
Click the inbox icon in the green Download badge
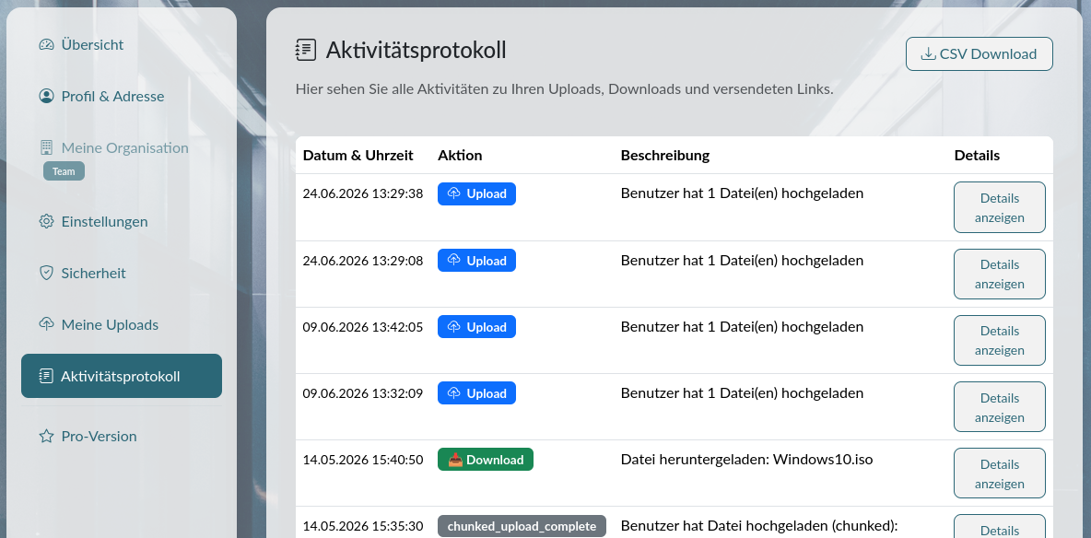coord(455,460)
